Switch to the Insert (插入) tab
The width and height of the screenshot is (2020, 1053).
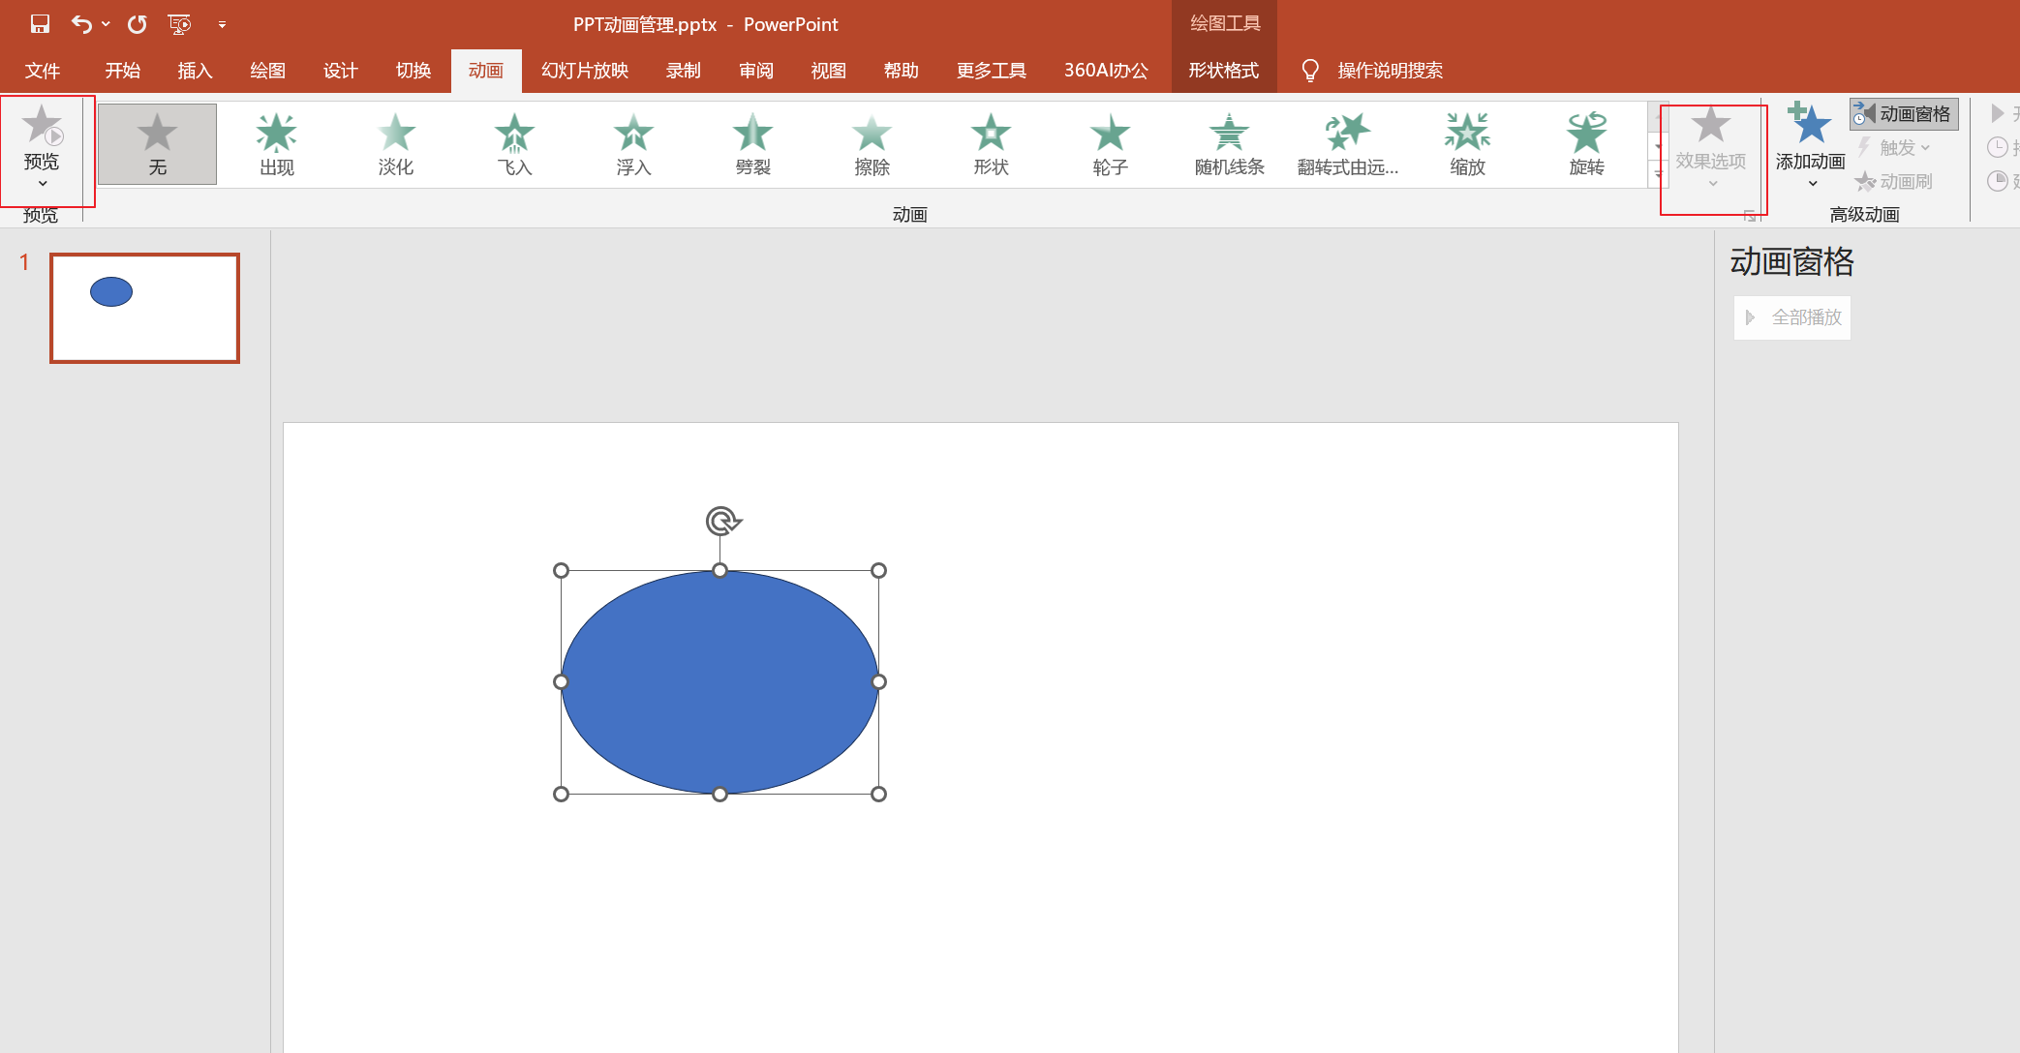pyautogui.click(x=195, y=71)
